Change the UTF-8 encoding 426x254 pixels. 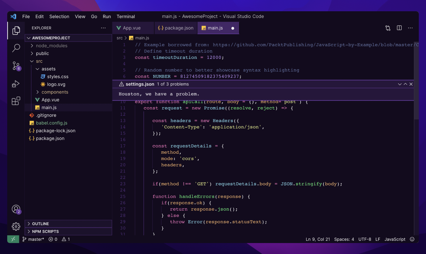[x=365, y=239]
